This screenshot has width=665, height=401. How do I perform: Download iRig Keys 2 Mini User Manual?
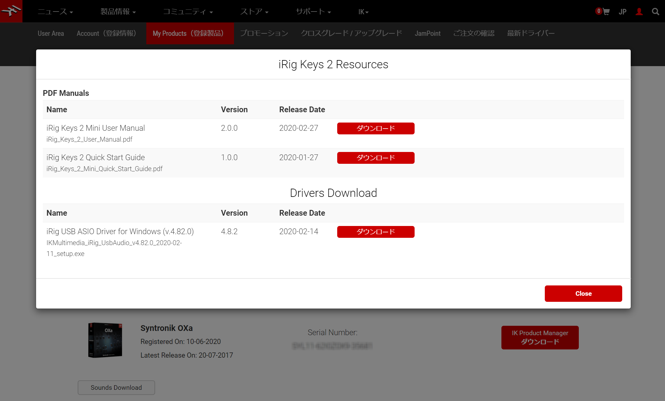[x=376, y=128]
